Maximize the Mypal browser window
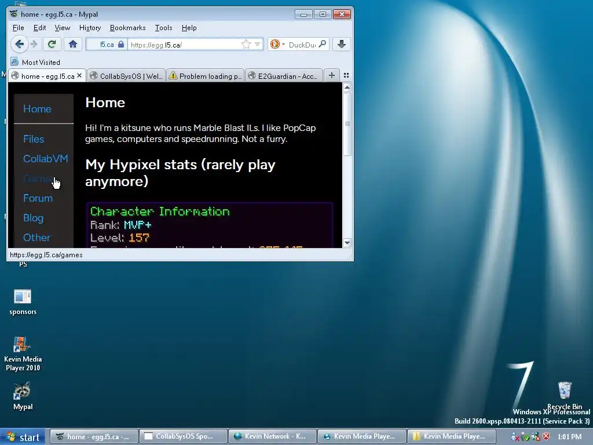The image size is (593, 445). (x=323, y=14)
